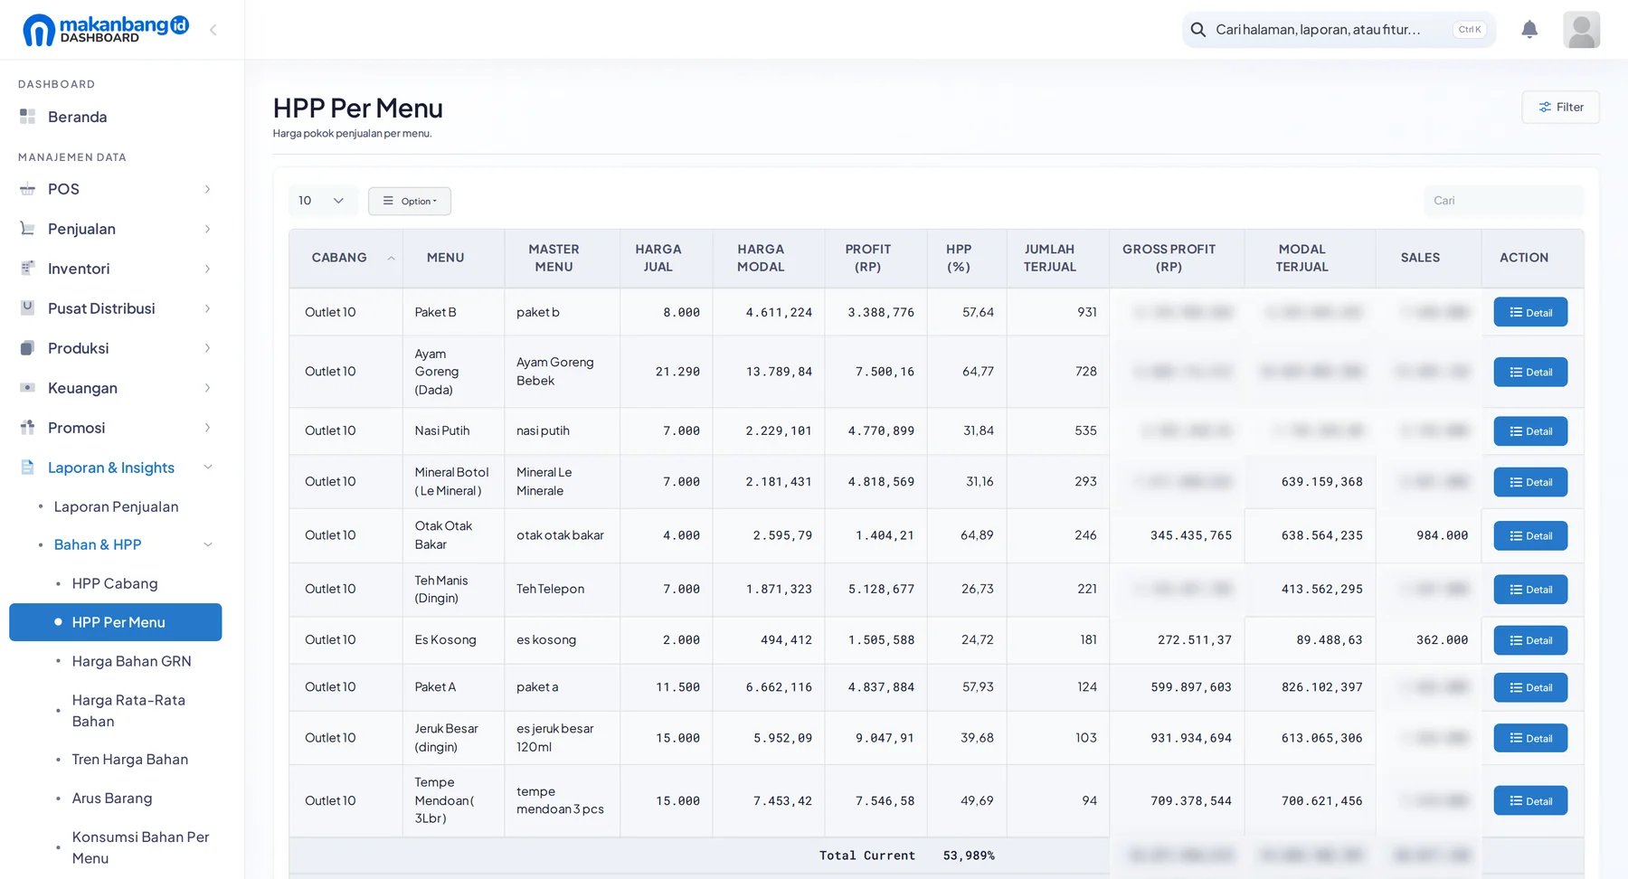The height and width of the screenshot is (879, 1628).
Task: Open HPP Cabang page
Action: click(115, 583)
